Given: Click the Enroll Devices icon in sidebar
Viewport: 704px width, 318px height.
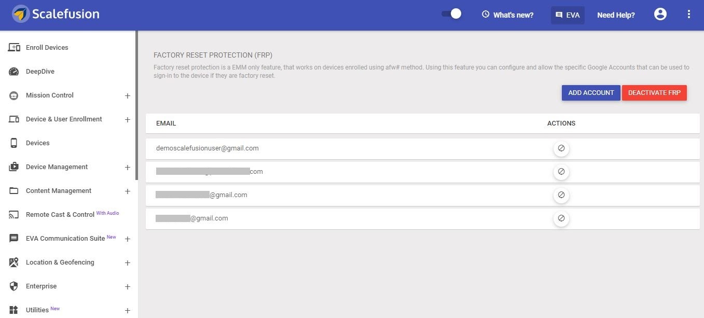Looking at the screenshot, I should pos(14,48).
